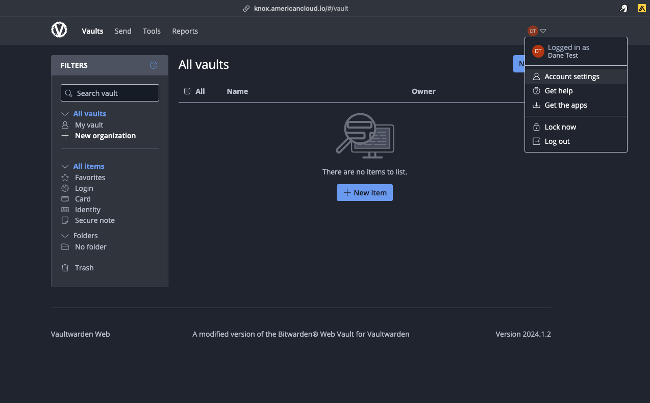This screenshot has width=650, height=403.
Task: Collapse the All items filter group
Action: [65, 166]
